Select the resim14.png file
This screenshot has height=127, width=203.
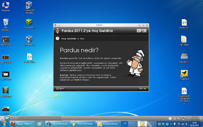tap(6, 59)
